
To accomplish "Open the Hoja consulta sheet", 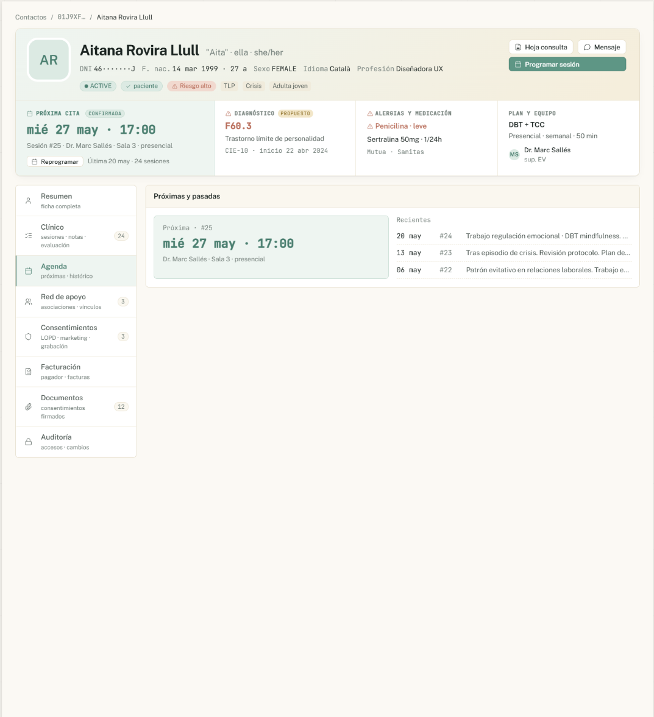I will [x=541, y=47].
